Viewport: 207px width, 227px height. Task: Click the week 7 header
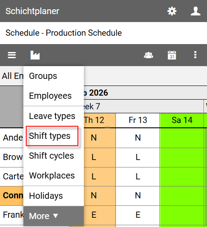tap(143, 106)
